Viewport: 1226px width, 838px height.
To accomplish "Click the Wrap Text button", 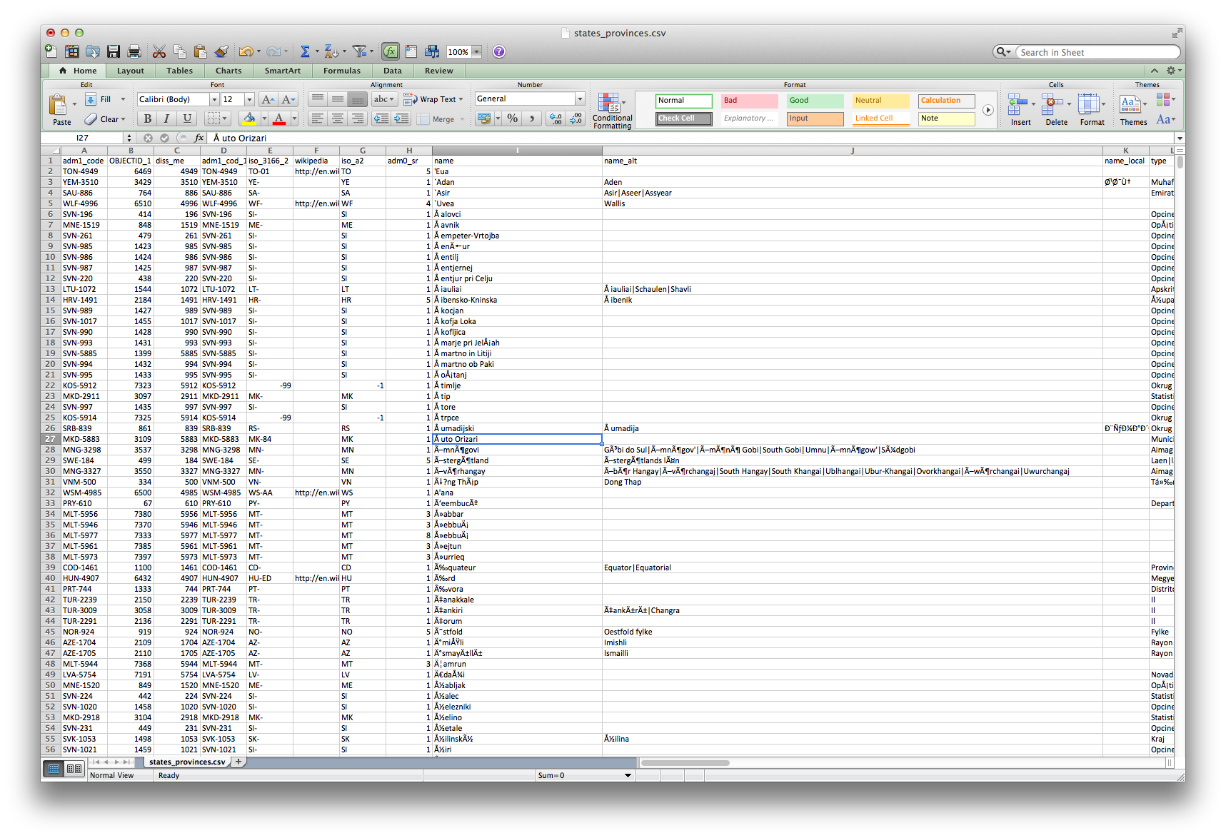I will [x=433, y=99].
